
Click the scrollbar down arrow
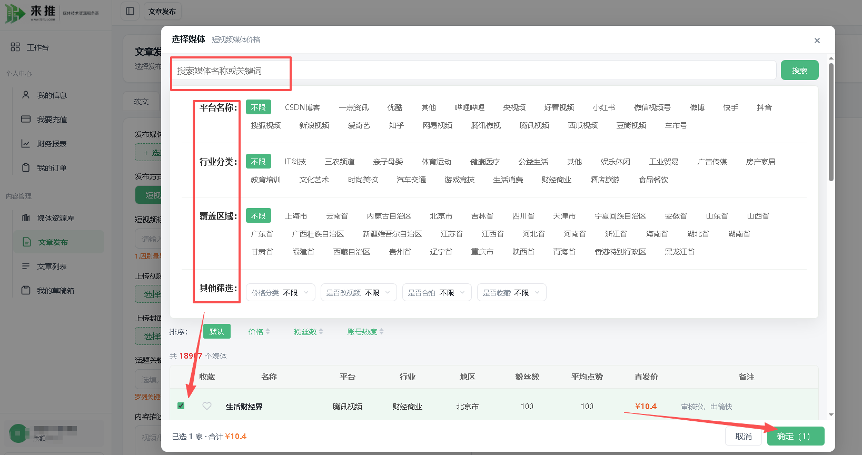(831, 414)
